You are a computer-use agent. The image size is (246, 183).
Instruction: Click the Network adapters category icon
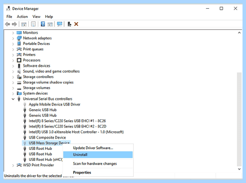pos(19,38)
